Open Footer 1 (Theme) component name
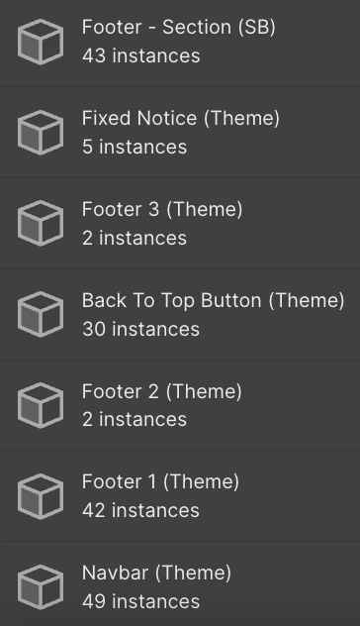This screenshot has width=360, height=626. tap(160, 481)
